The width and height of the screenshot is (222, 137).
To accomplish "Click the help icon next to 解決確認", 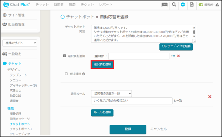I will (x=84, y=74).
